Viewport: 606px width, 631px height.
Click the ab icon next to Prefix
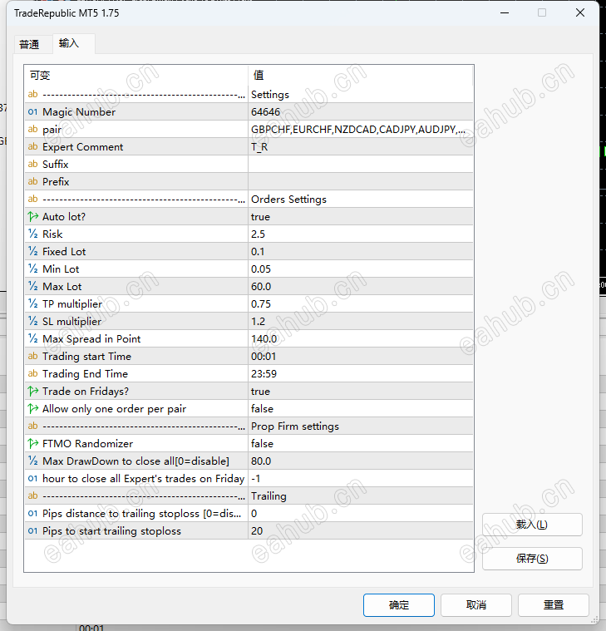click(33, 181)
